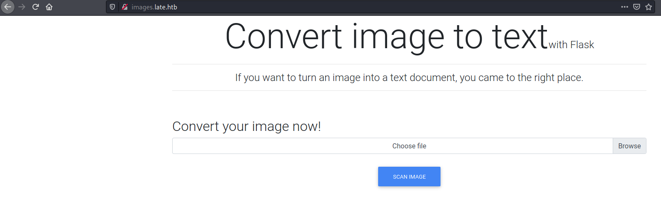Image resolution: width=661 pixels, height=197 pixels.
Task: Click the SCAN IMAGE button
Action: tap(409, 177)
